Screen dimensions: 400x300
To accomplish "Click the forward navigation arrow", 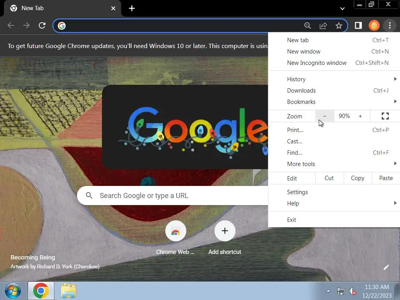I will (x=26, y=25).
